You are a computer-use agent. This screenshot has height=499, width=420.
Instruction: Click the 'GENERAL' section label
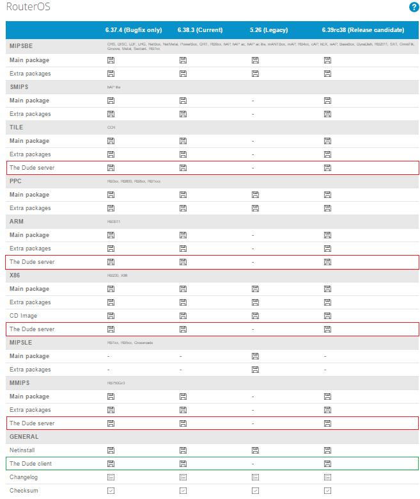pyautogui.click(x=24, y=437)
